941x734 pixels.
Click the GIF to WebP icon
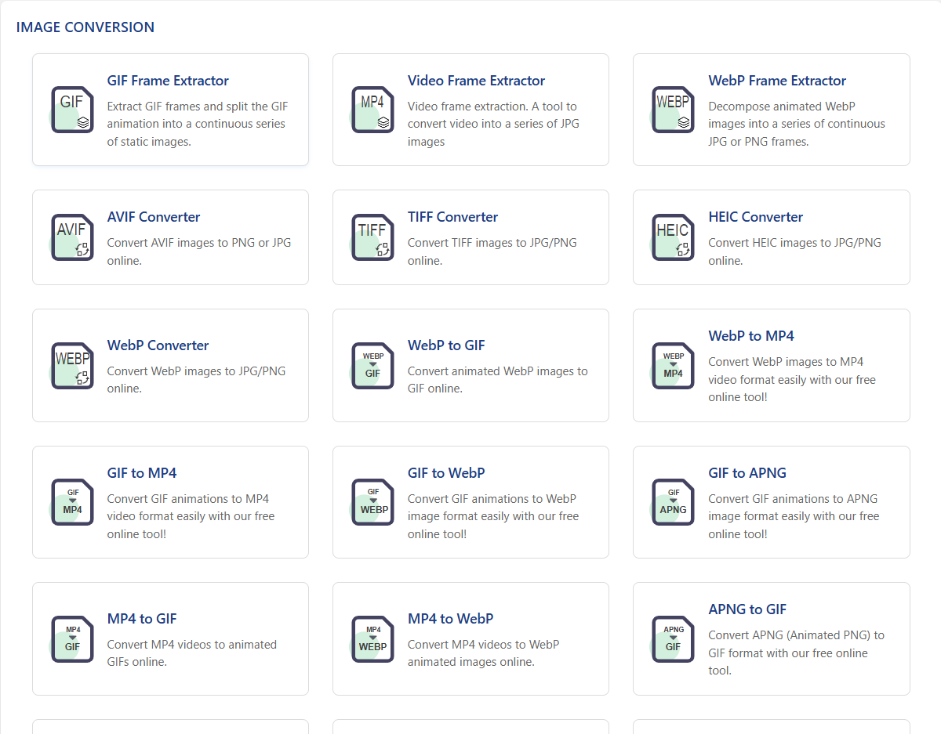(x=373, y=502)
